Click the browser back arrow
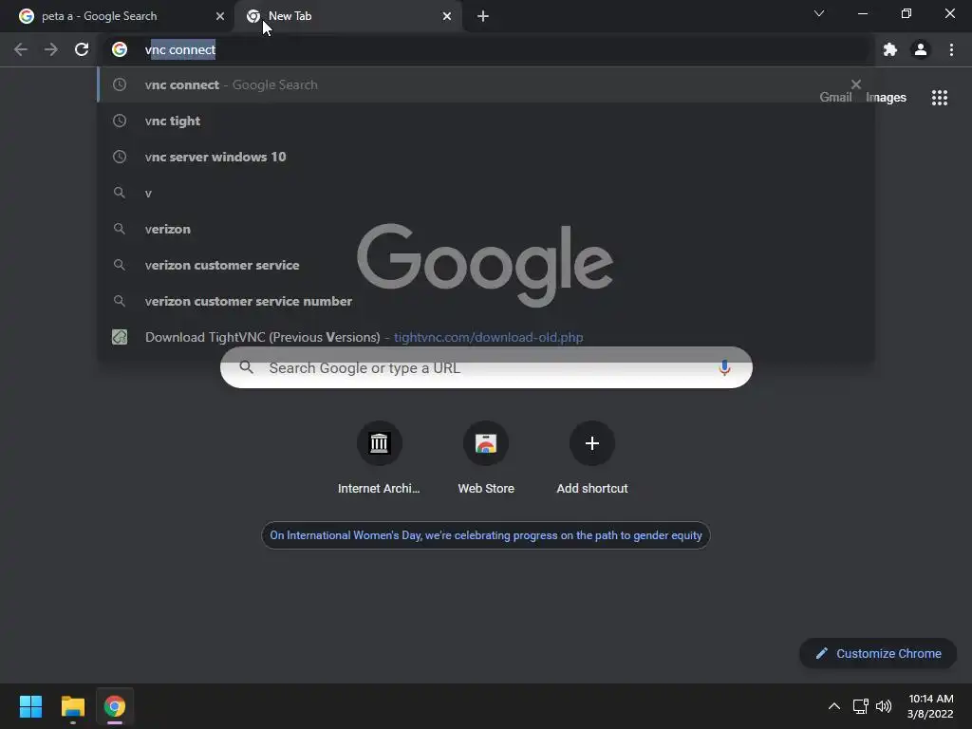Viewport: 972px width, 729px height. (21, 49)
